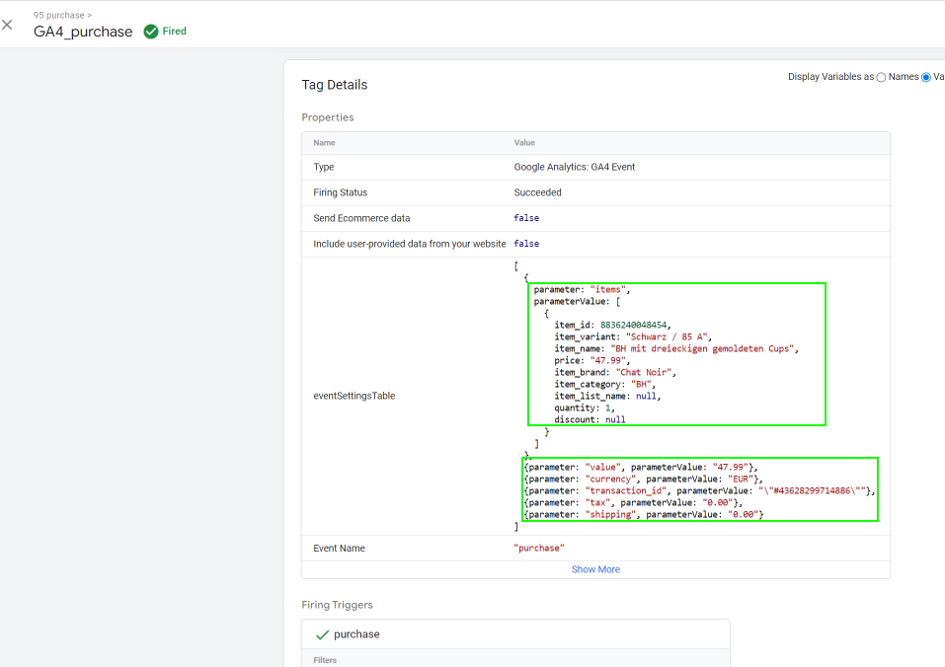Click the purchase trigger checkmark icon
The image size is (945, 667).
[x=323, y=634]
